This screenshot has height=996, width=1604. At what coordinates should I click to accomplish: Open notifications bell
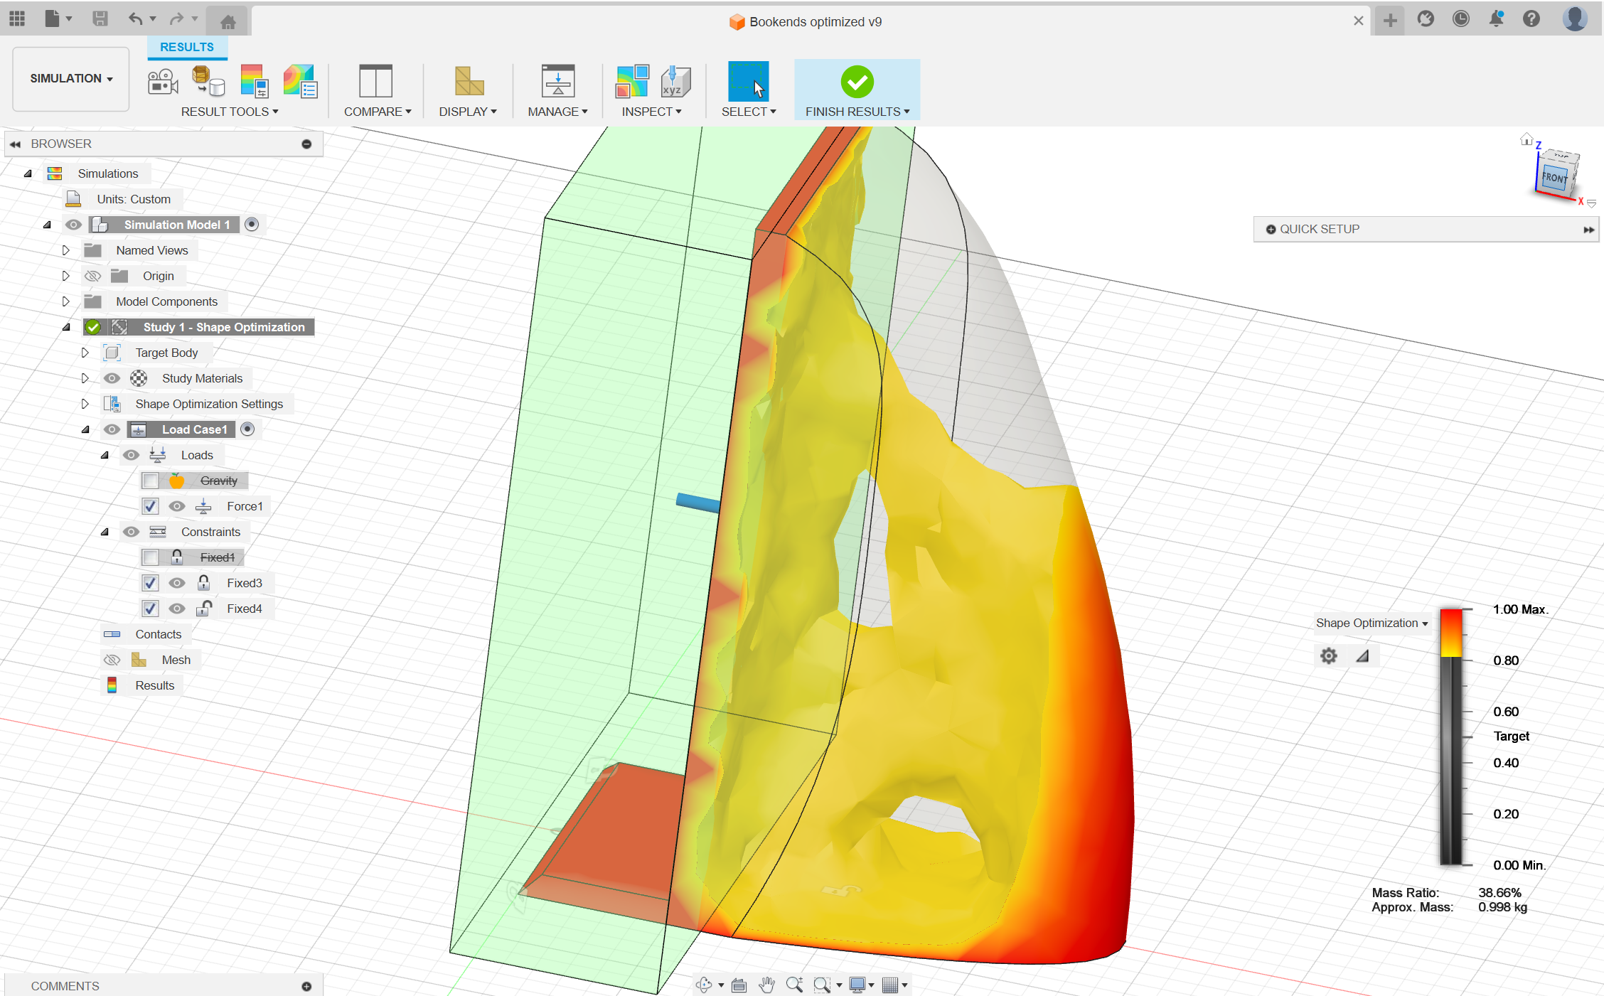pos(1496,19)
